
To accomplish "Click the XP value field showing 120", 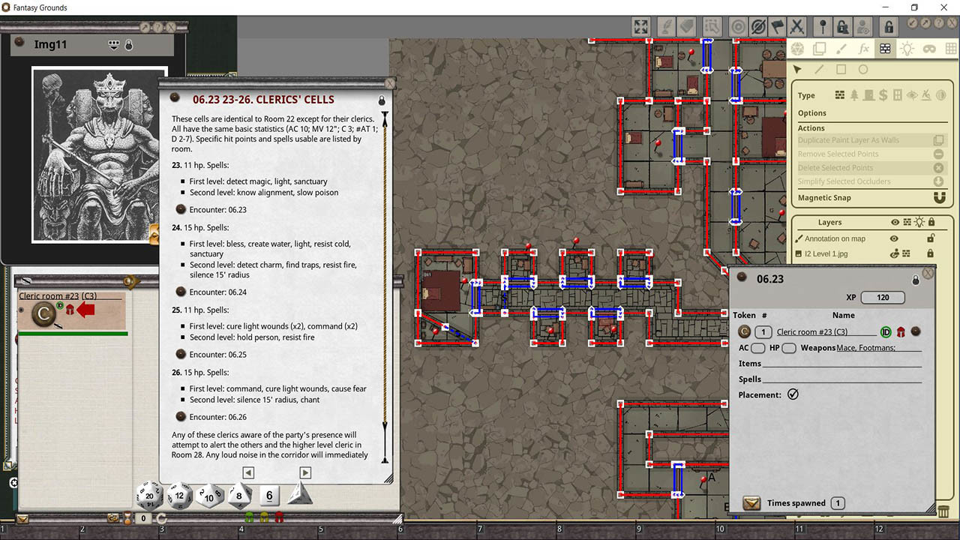I will coord(883,297).
